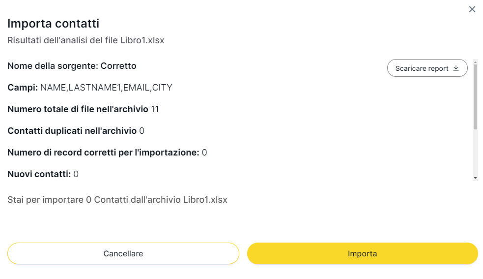Close the Importa contatti dialog
The height and width of the screenshot is (279, 483).
click(472, 9)
